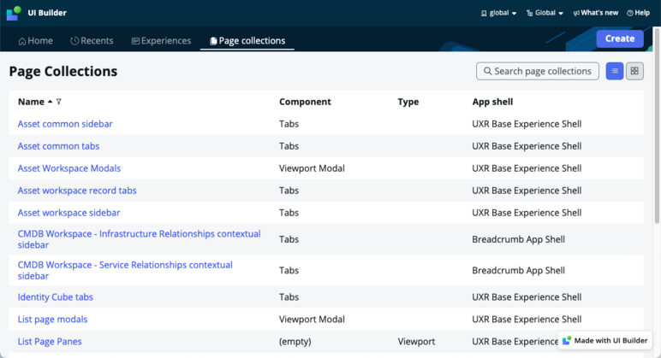Click Viewport Modal in Asset Workspace Modals row
Image resolution: width=661 pixels, height=358 pixels.
[x=312, y=168]
